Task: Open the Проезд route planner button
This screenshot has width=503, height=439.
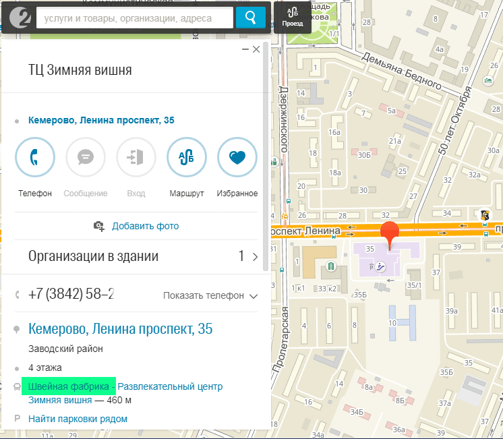Action: coord(293,18)
